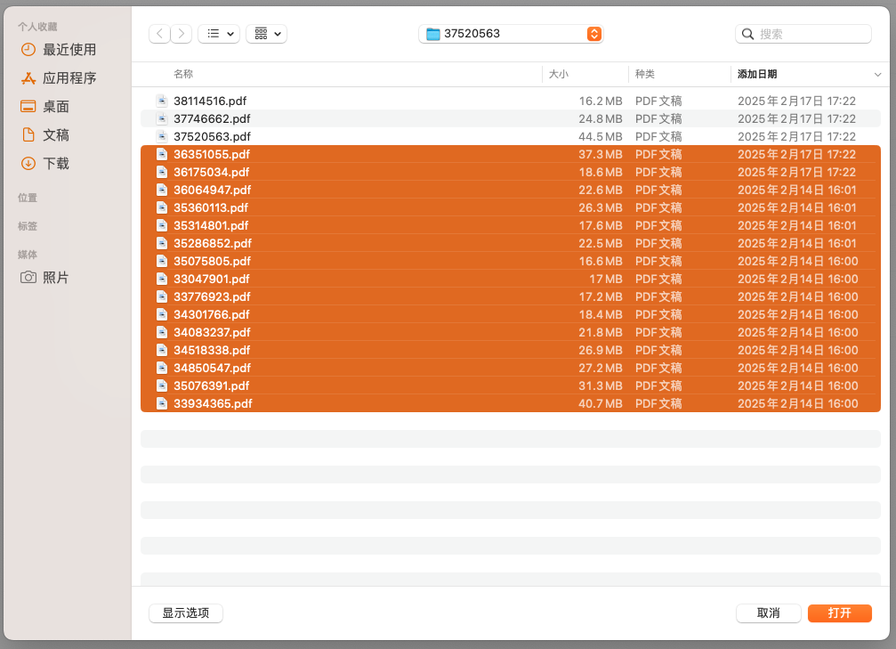Click the Cancel (取消) button

click(x=768, y=613)
